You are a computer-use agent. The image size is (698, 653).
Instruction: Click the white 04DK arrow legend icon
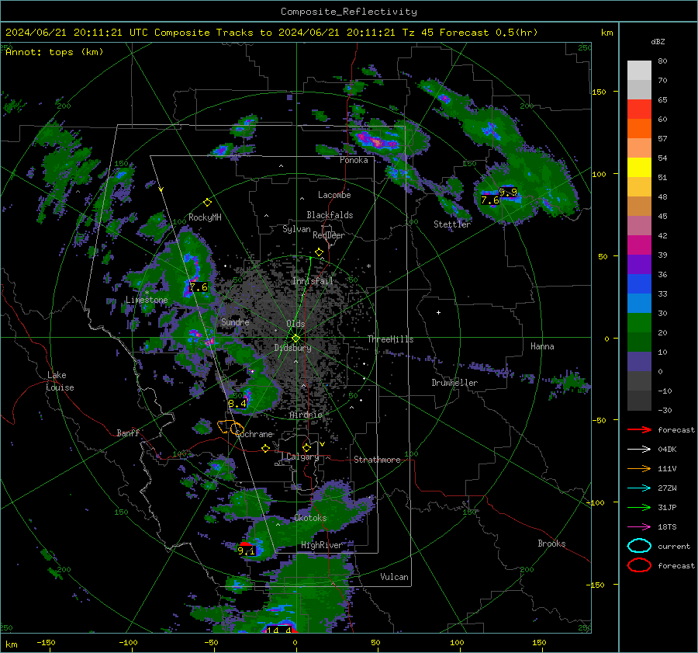[639, 450]
